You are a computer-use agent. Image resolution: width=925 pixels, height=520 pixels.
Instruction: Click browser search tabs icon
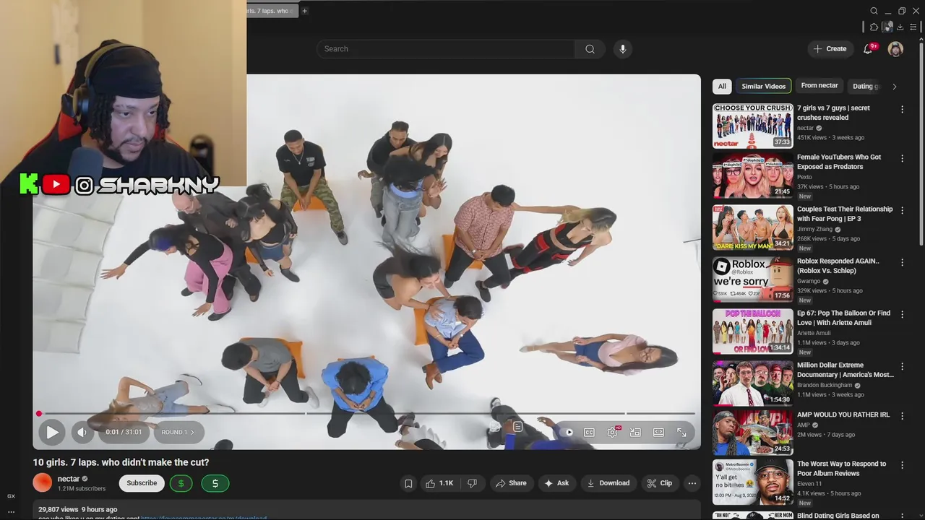tap(874, 11)
